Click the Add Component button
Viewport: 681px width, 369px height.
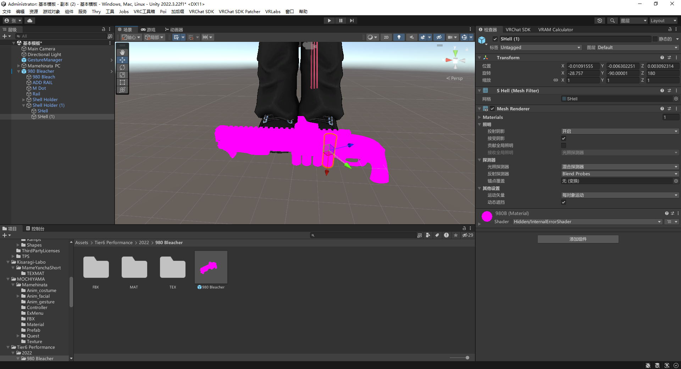point(578,239)
